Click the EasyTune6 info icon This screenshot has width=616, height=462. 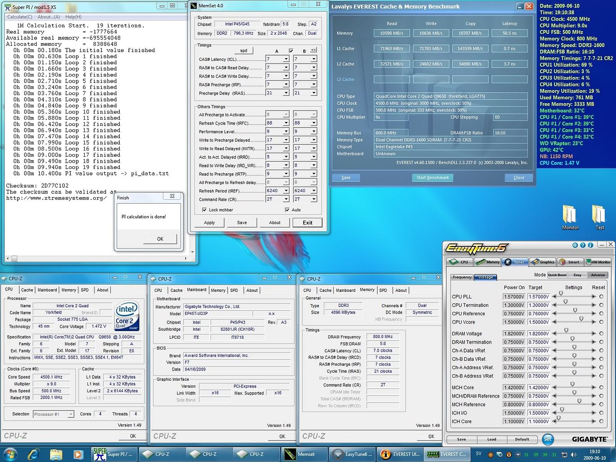[590, 245]
